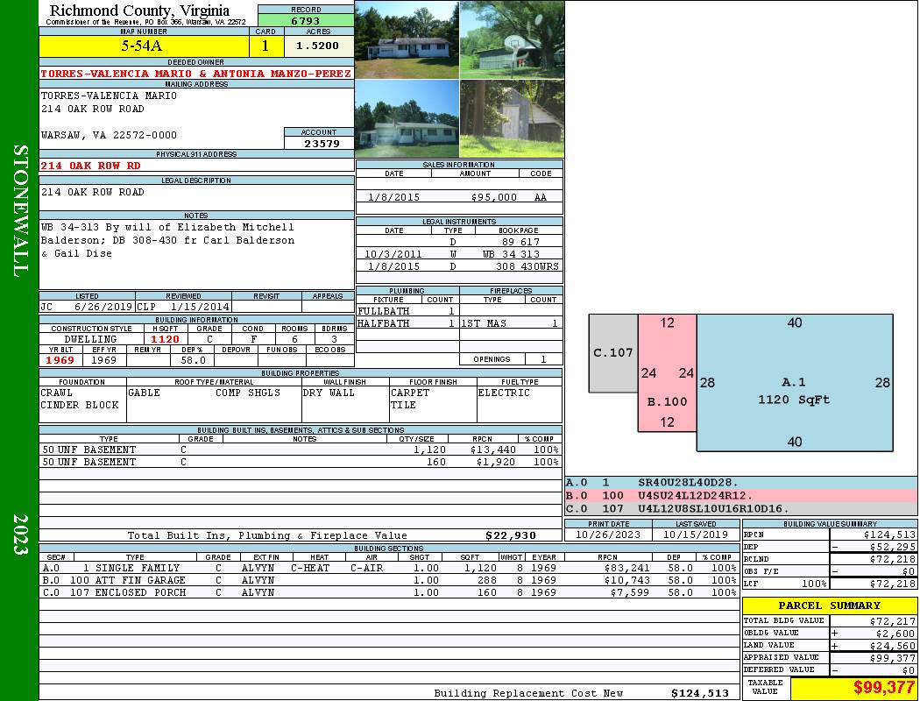Image resolution: width=920 pixels, height=701 pixels.
Task: Click the yellow PARCEL SUMMARY header
Action: click(x=829, y=605)
